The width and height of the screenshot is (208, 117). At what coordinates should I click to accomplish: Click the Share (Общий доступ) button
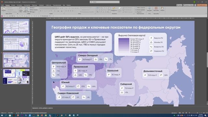(202, 5)
